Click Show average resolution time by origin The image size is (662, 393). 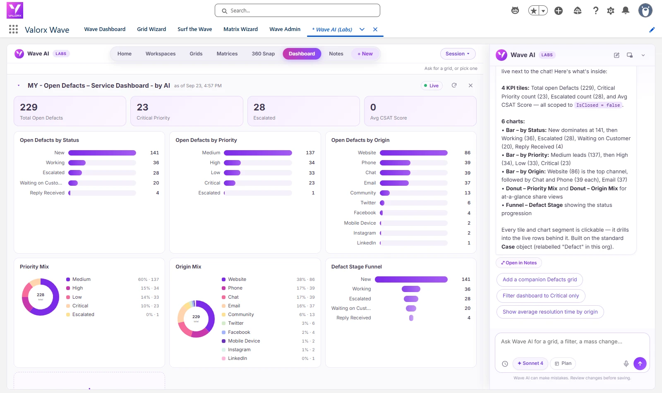[x=550, y=312]
